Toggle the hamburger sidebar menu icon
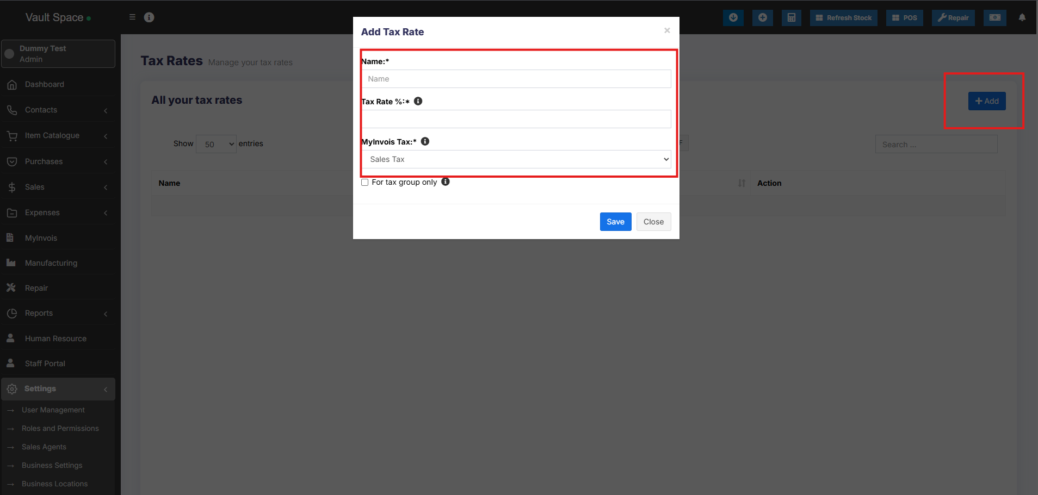1038x495 pixels. coord(132,17)
